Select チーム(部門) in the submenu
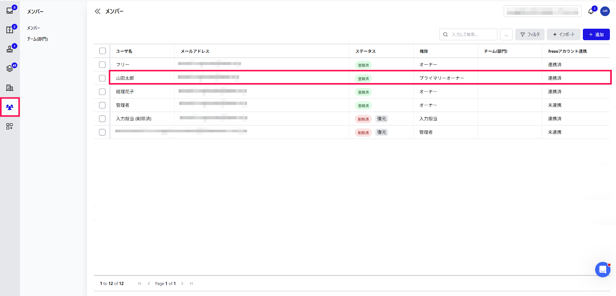This screenshot has width=616, height=296. [37, 39]
